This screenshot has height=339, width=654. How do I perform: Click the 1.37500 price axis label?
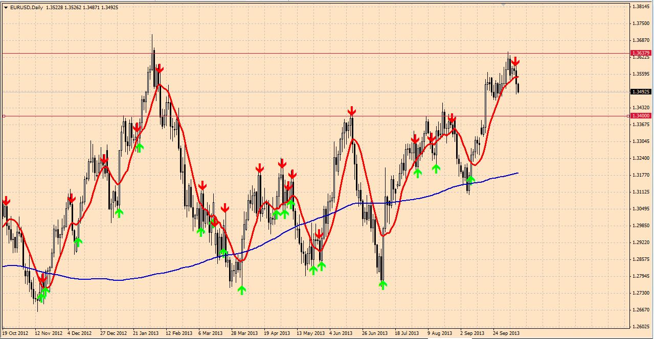(x=640, y=23)
